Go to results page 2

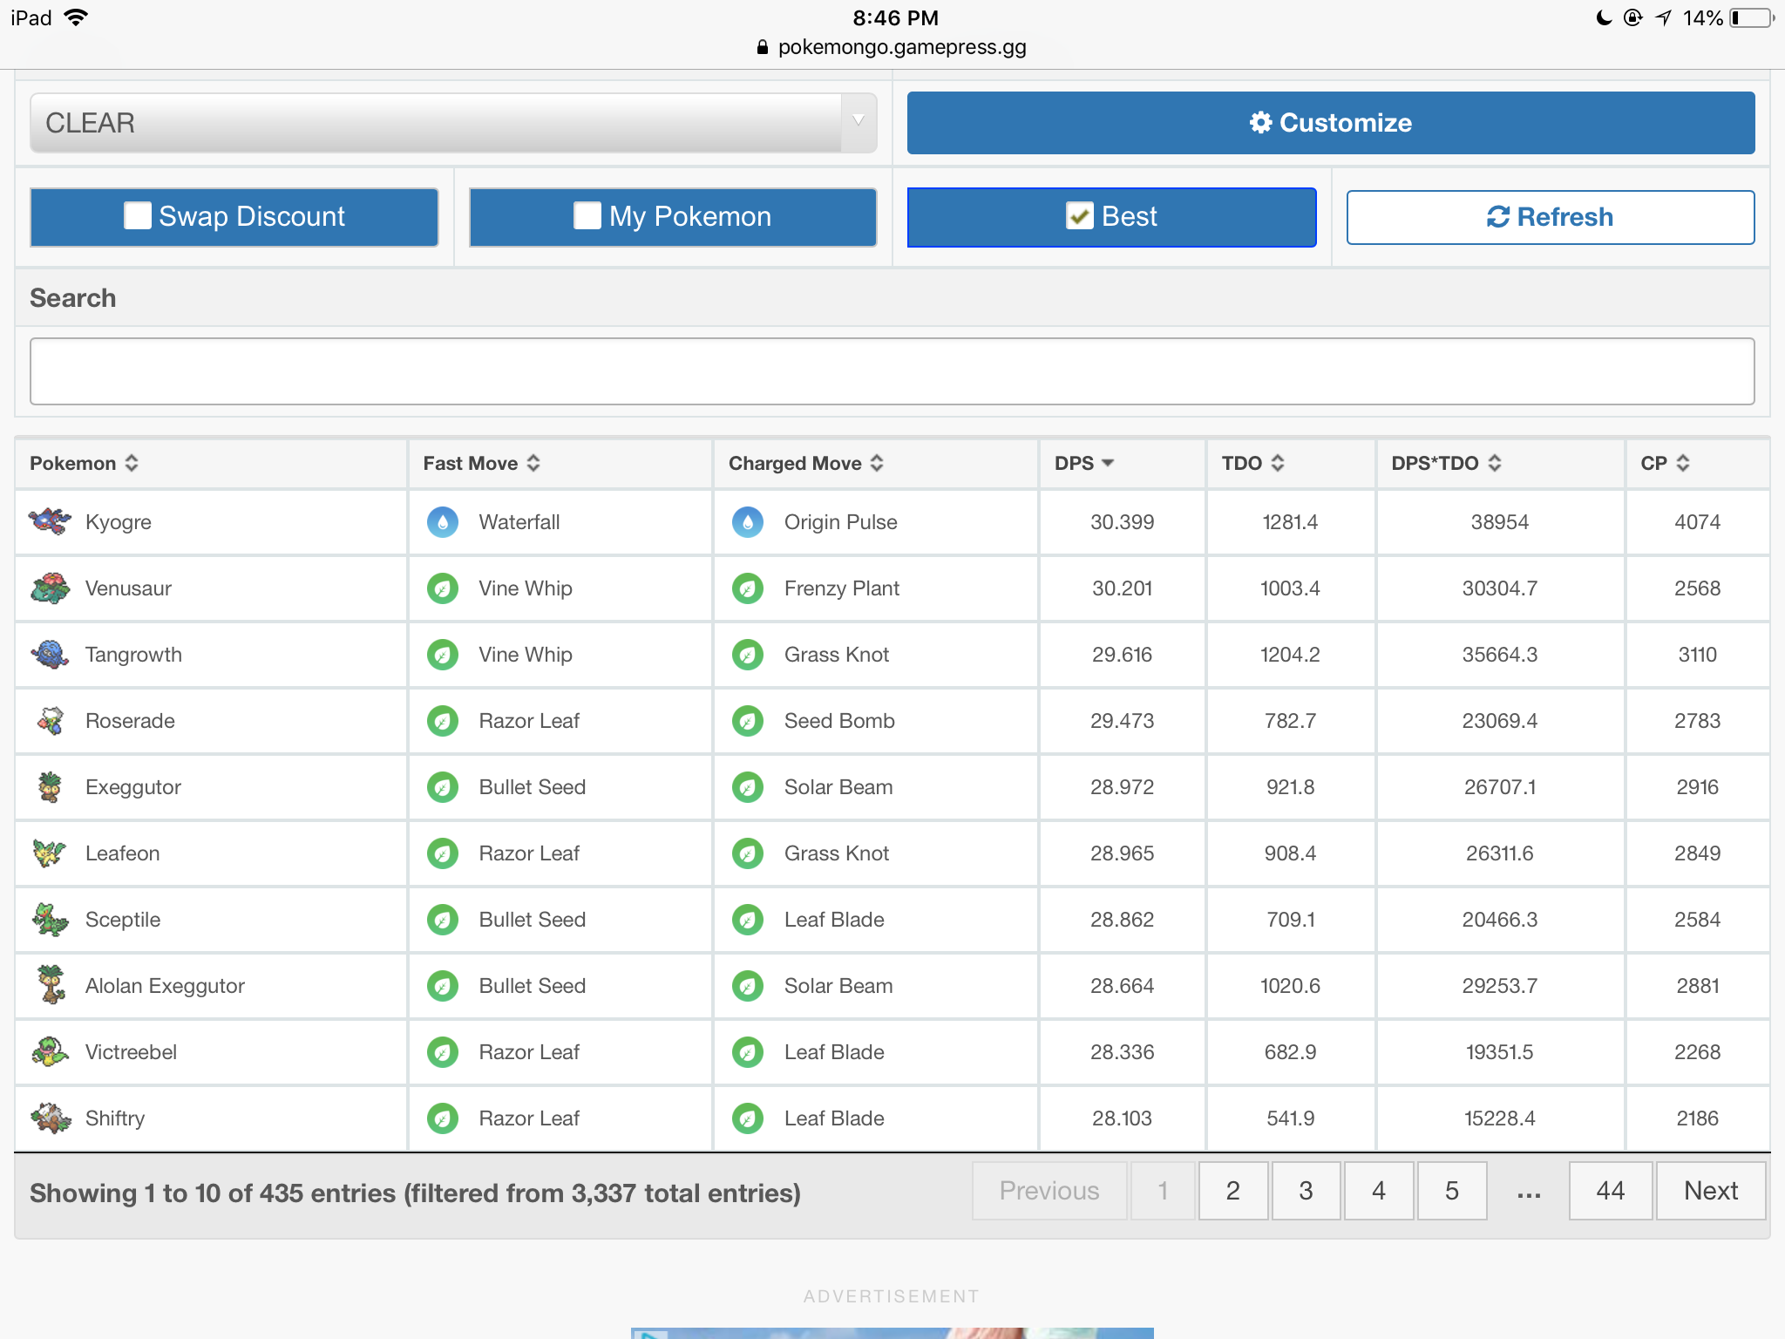(x=1232, y=1191)
